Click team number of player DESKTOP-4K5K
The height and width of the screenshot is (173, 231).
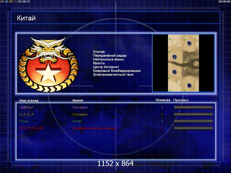[x=162, y=128]
